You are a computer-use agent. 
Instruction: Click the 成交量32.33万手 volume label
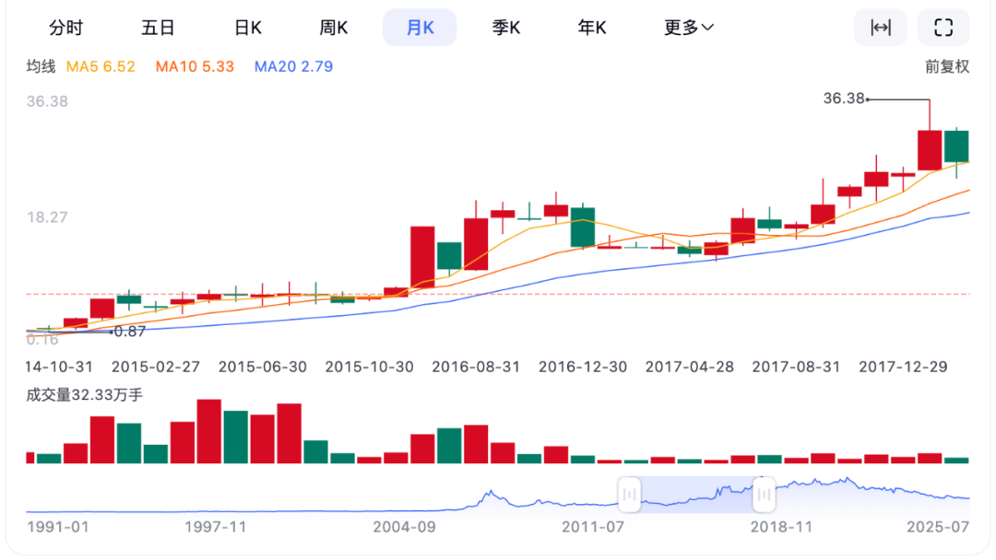[85, 395]
